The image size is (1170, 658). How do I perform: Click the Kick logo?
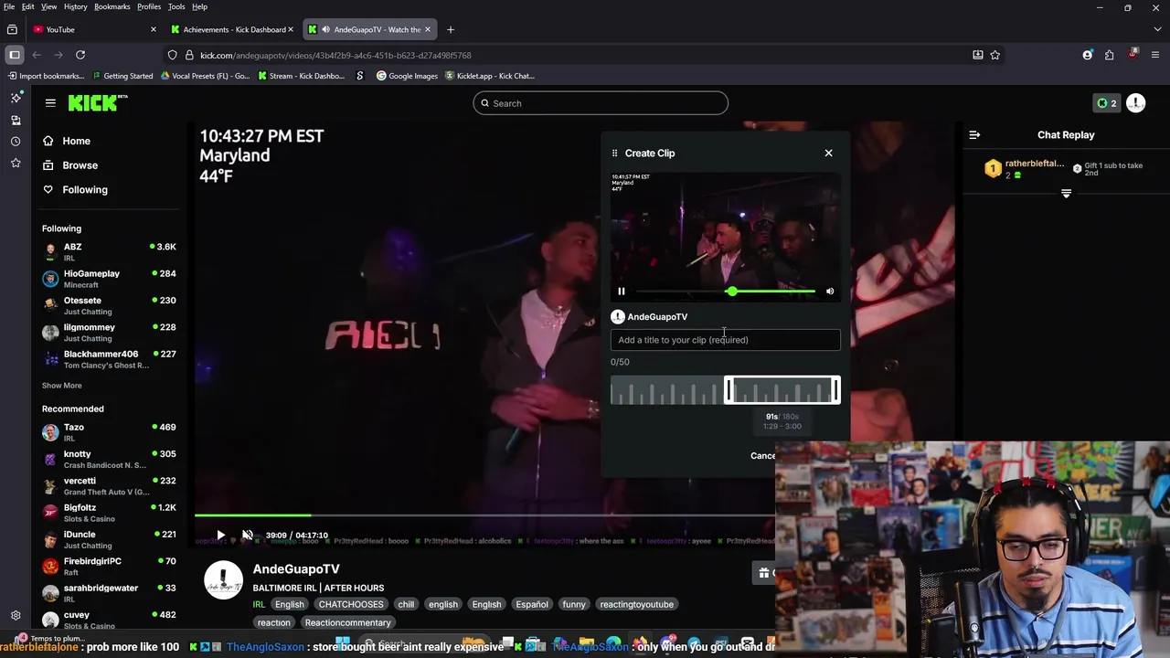point(98,103)
